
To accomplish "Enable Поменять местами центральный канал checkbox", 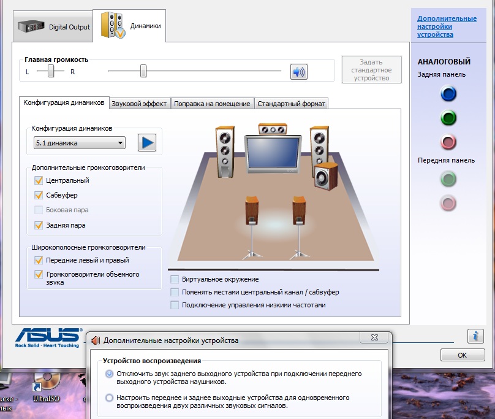I will [175, 292].
